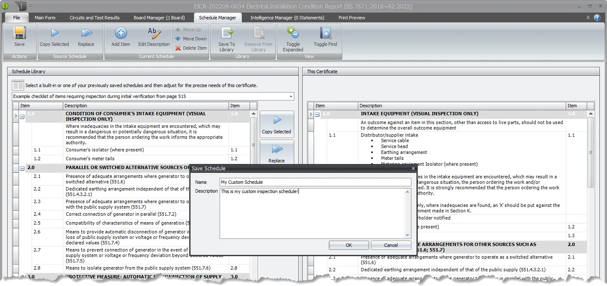The width and height of the screenshot is (607, 286).
Task: Cancel the Save Schedule dialog
Action: click(x=391, y=245)
